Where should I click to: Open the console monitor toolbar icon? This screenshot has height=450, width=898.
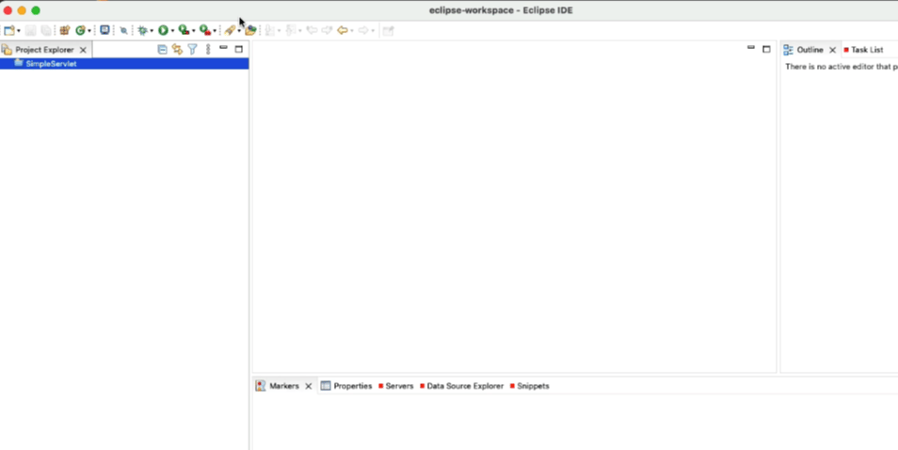point(104,30)
